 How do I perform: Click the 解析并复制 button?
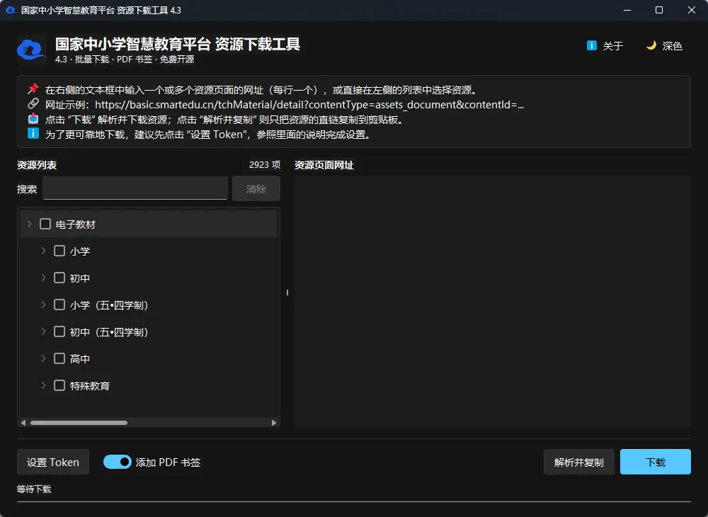pyautogui.click(x=579, y=462)
